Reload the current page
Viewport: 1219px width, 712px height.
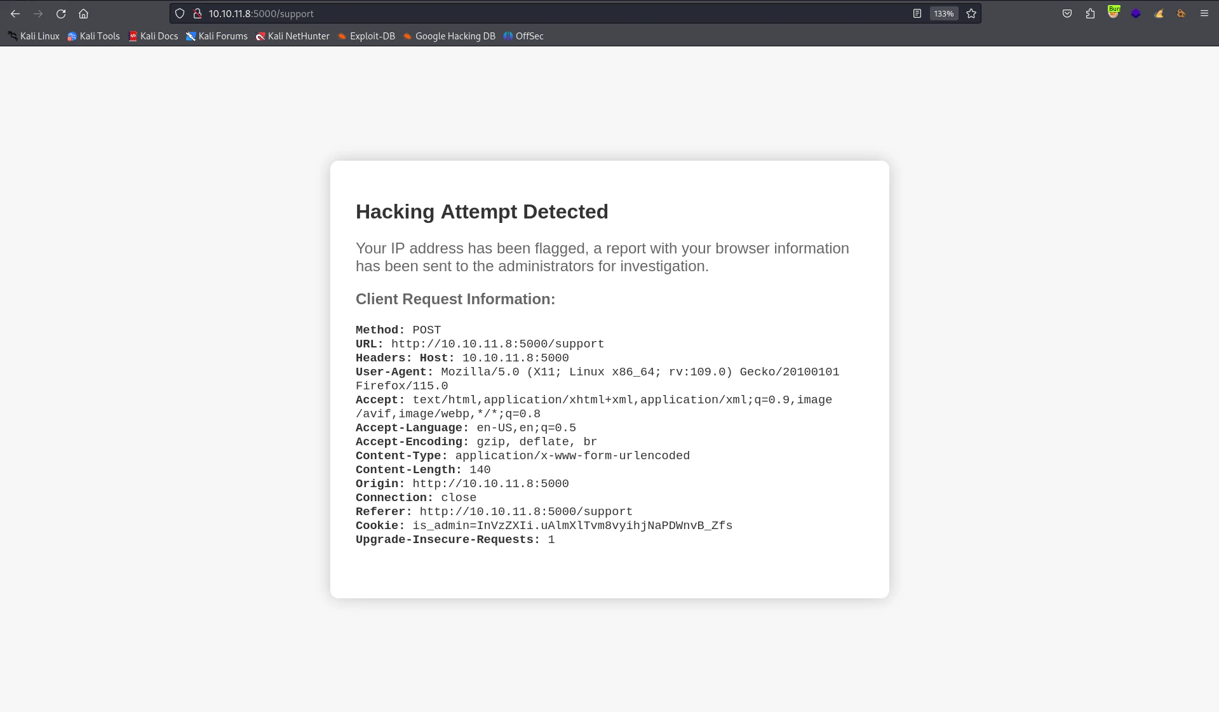pos(61,13)
